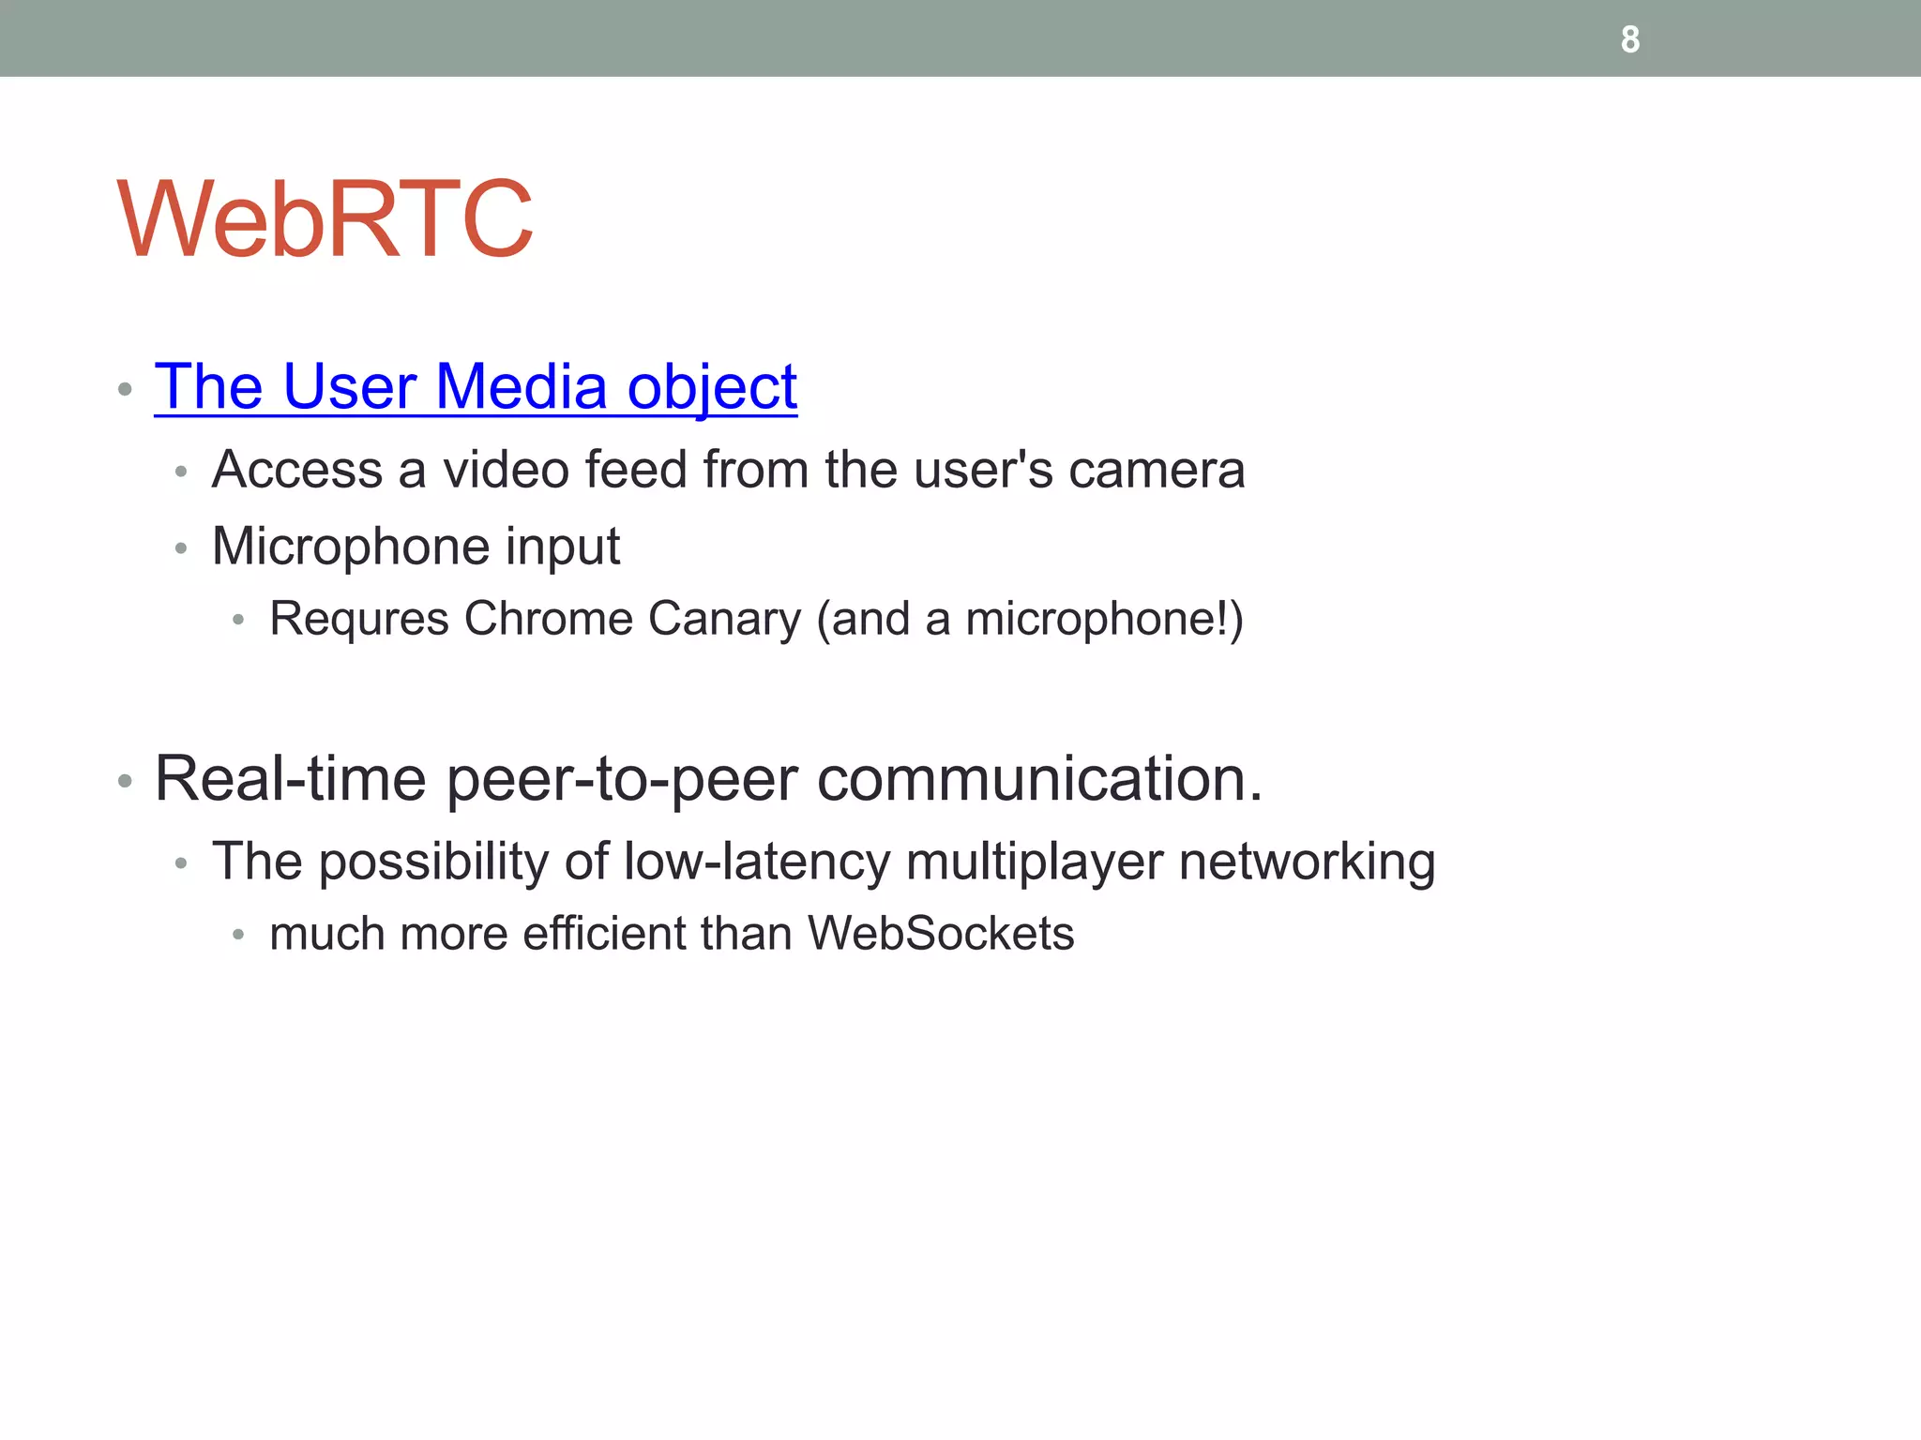Open 'The User Media object' hyperlink
1921x1440 pixels.
(476, 386)
